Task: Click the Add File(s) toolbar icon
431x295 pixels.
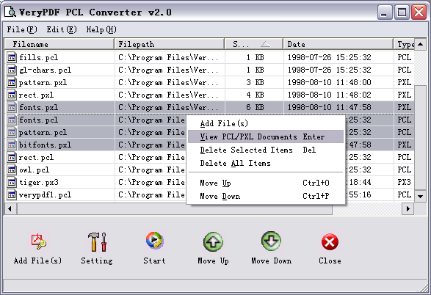Action: pos(38,241)
